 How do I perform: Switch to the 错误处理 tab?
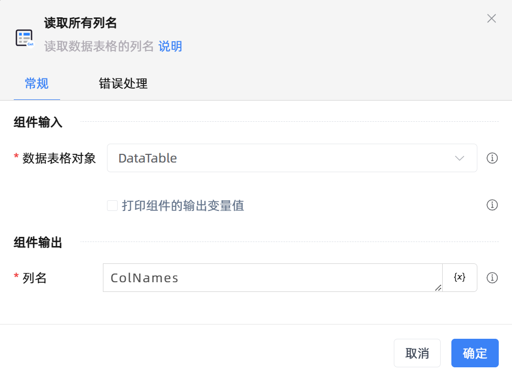tap(123, 84)
